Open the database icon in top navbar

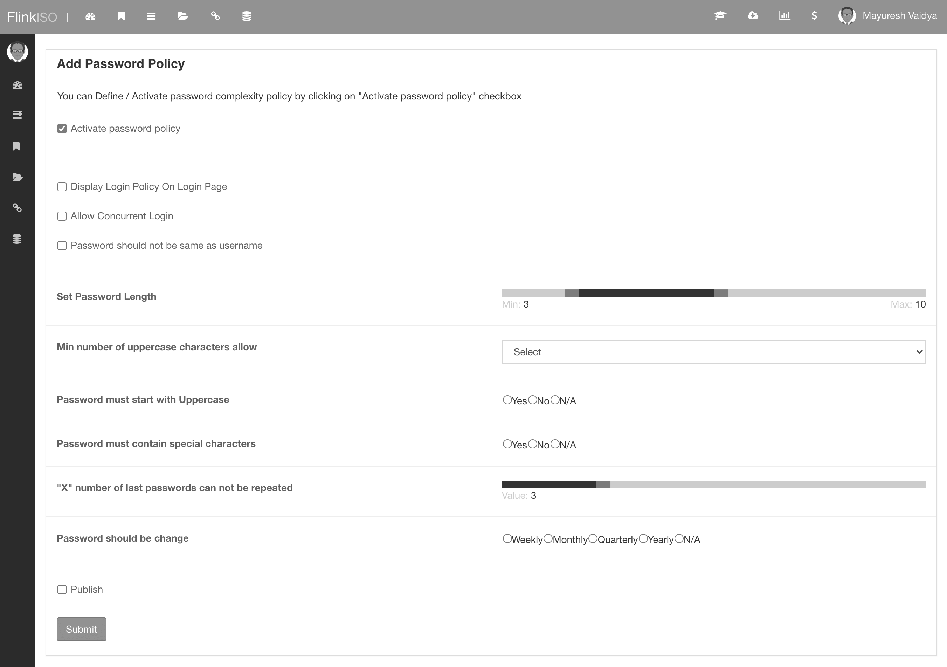tap(246, 16)
